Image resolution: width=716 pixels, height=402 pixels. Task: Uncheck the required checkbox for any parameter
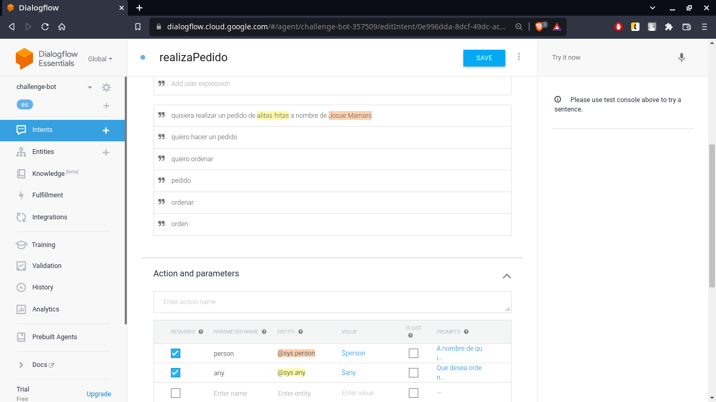(x=176, y=373)
